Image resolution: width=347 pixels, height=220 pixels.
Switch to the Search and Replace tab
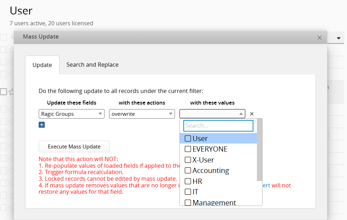(92, 65)
